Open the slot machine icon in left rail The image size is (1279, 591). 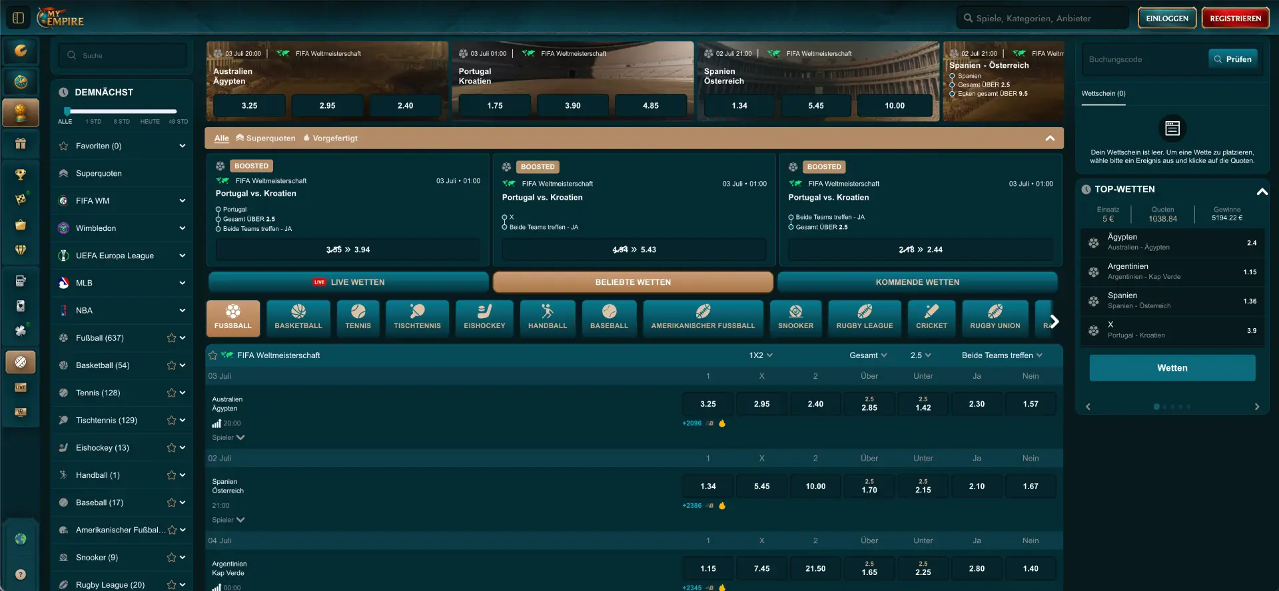tap(21, 281)
